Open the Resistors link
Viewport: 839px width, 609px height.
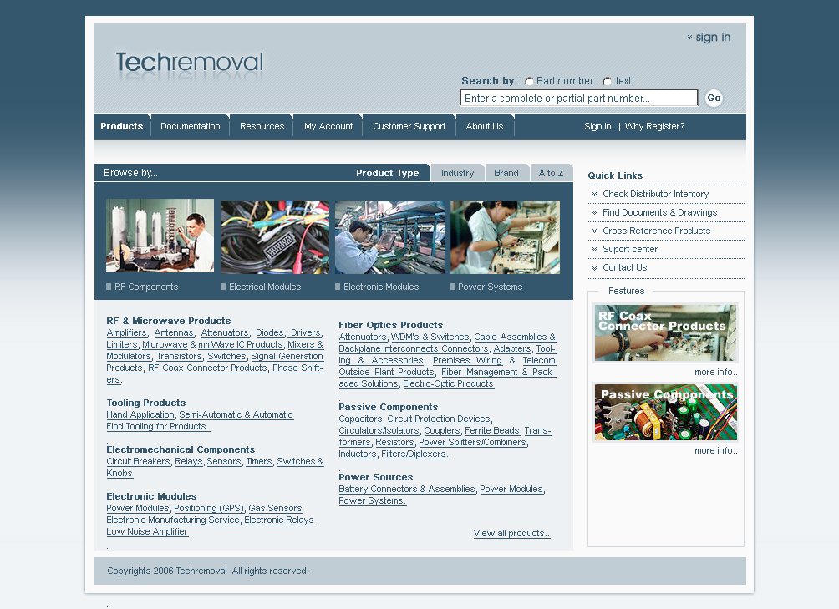pyautogui.click(x=395, y=442)
